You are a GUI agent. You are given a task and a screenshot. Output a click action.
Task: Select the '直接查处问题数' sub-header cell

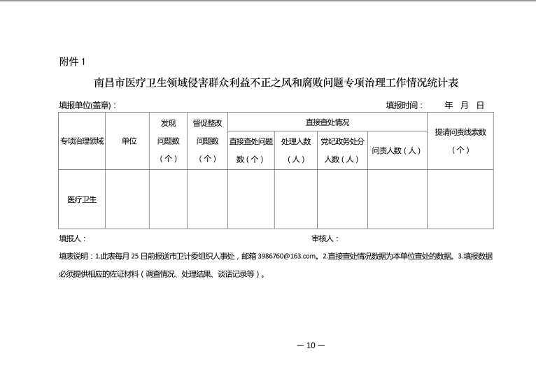click(x=251, y=150)
